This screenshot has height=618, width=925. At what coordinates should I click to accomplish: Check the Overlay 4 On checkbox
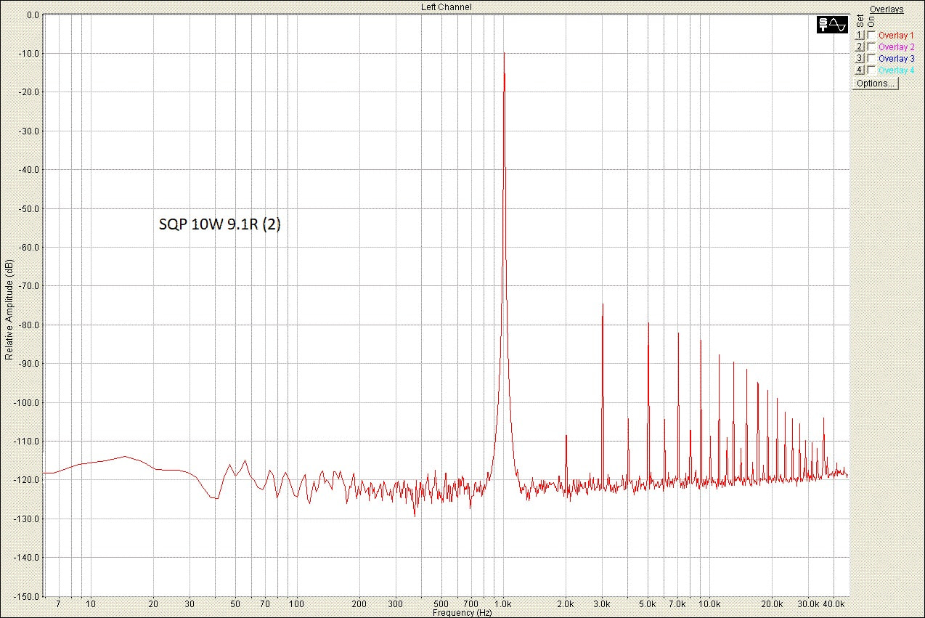tap(871, 70)
